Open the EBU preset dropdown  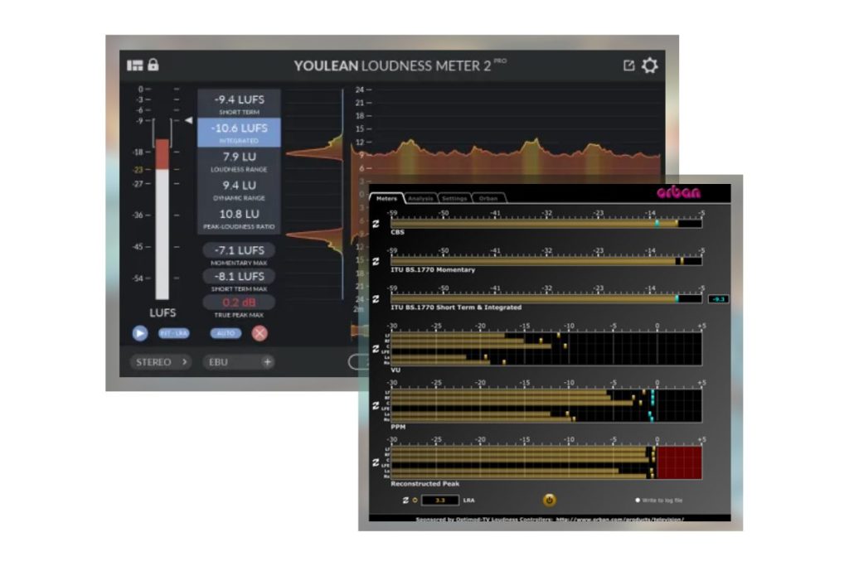click(x=238, y=362)
